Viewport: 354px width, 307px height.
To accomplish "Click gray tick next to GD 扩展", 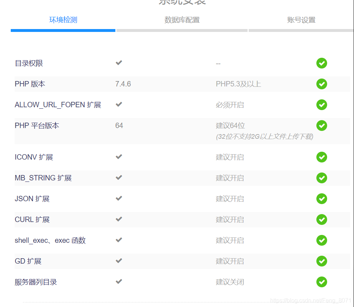I will (119, 260).
